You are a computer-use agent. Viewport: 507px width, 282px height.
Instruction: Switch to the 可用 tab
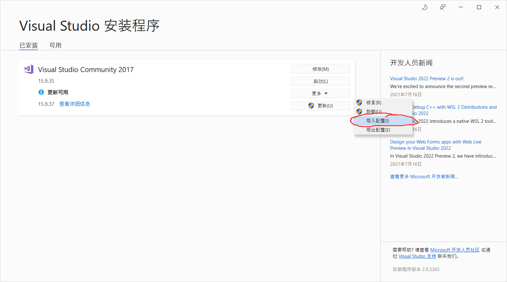[x=55, y=45]
